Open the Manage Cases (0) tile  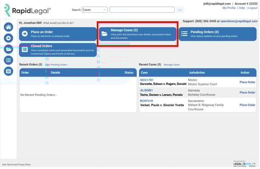point(138,34)
